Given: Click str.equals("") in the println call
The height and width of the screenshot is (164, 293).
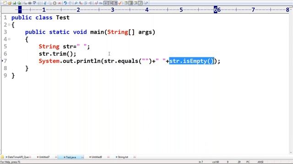Looking at the screenshot, I should 128,61.
